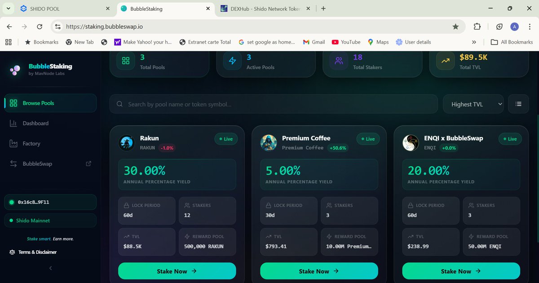Open the browser Extensions puzzle icon
The image size is (539, 283).
[477, 27]
